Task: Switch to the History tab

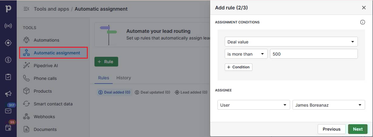Action: (124, 78)
